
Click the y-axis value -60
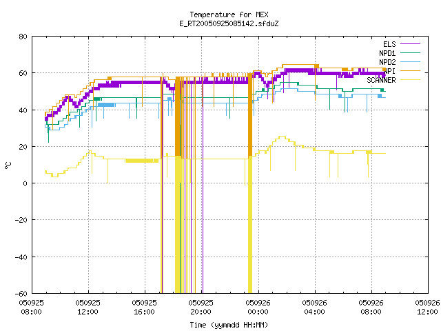(21, 294)
